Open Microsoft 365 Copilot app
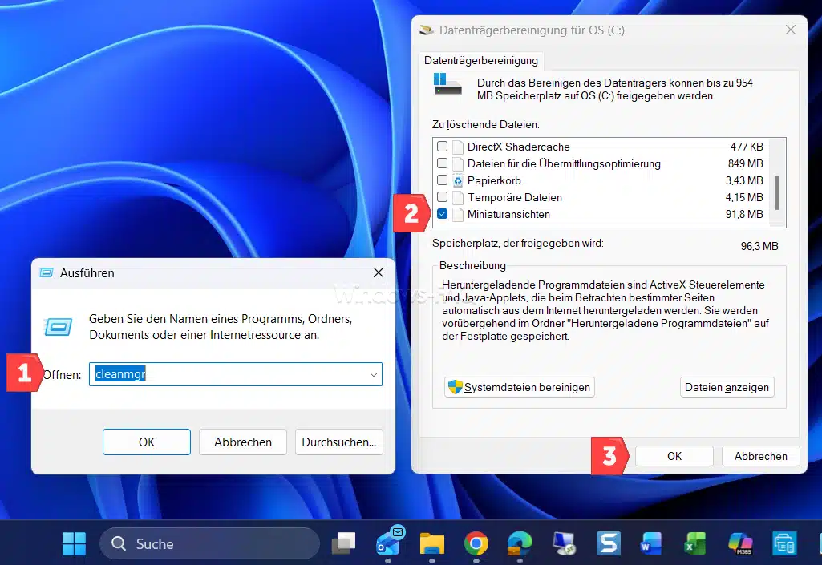 pos(740,543)
